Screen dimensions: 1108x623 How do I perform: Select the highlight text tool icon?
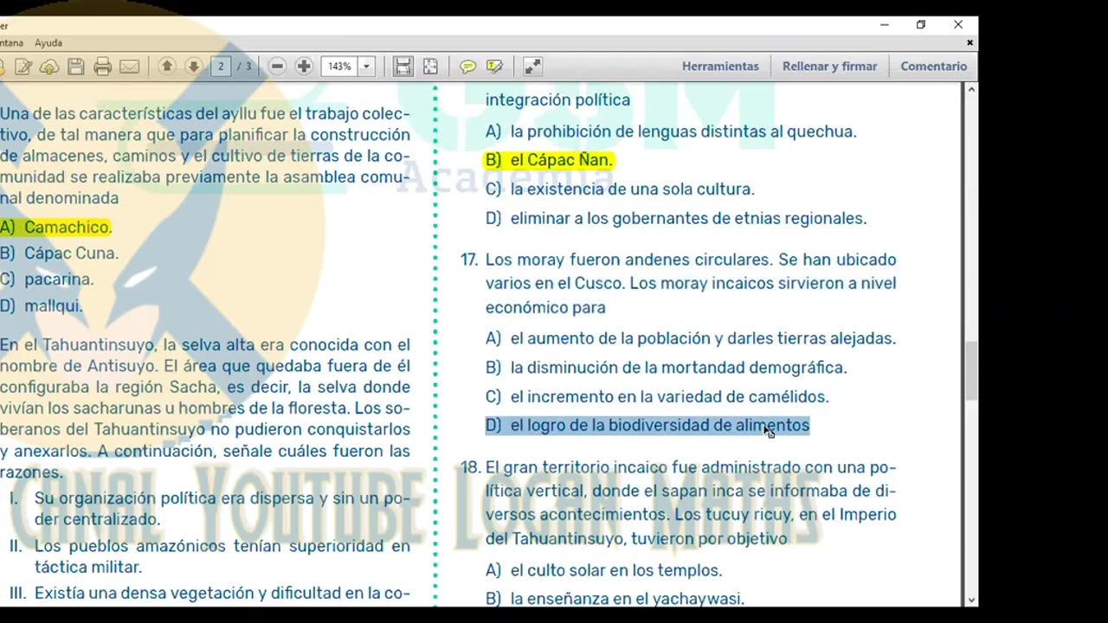(495, 67)
